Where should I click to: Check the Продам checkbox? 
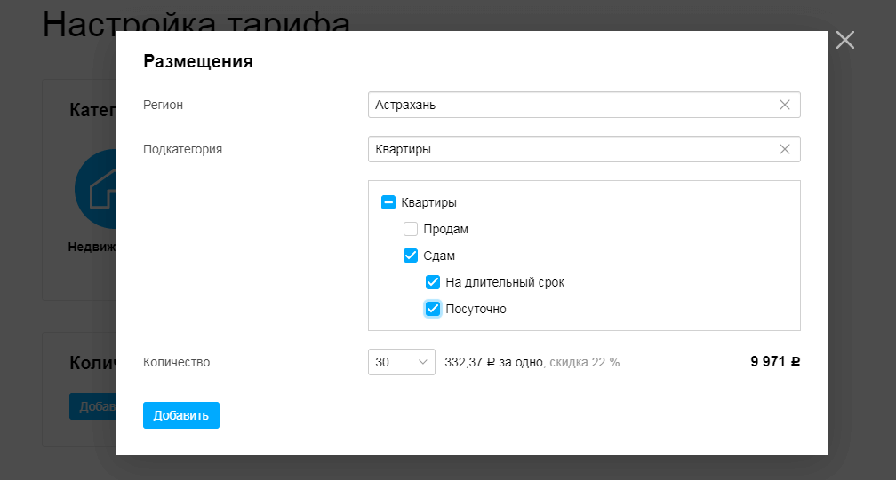[x=411, y=229]
